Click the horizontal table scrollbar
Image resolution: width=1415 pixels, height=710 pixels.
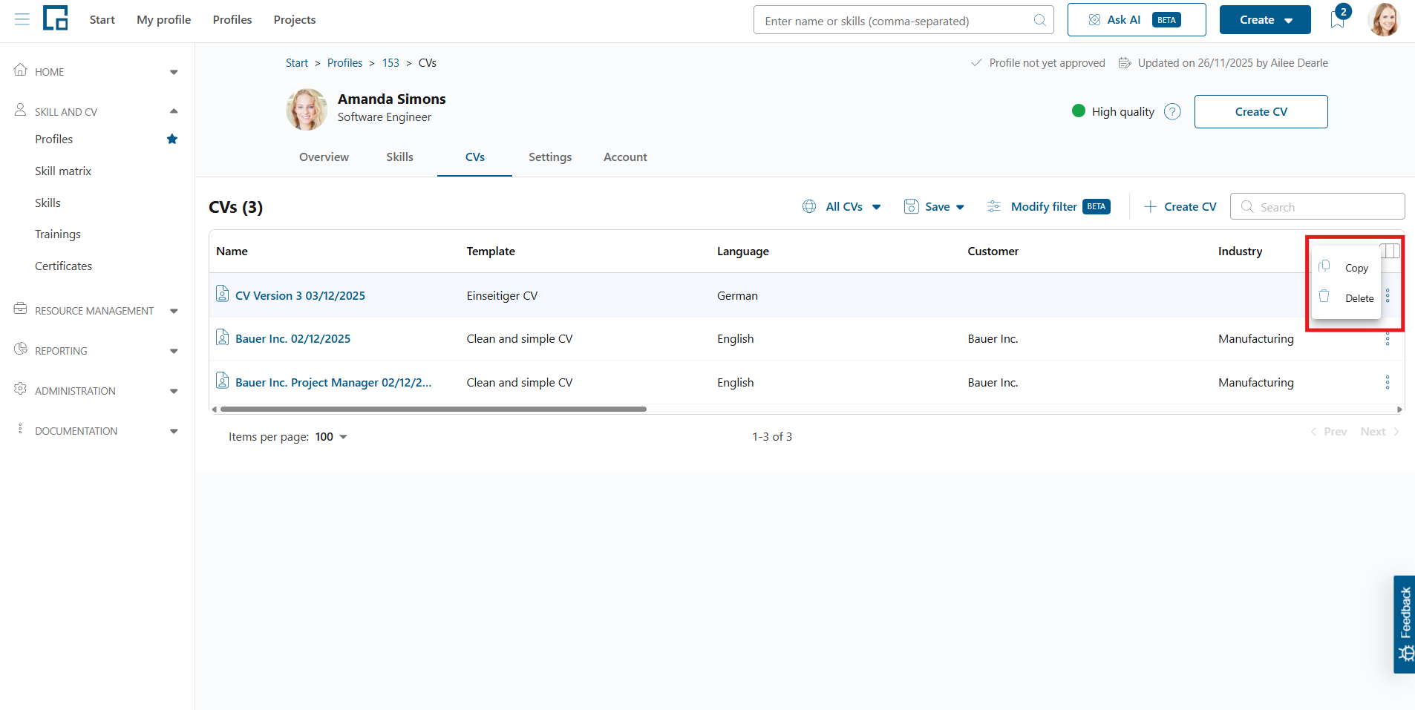[x=433, y=409]
